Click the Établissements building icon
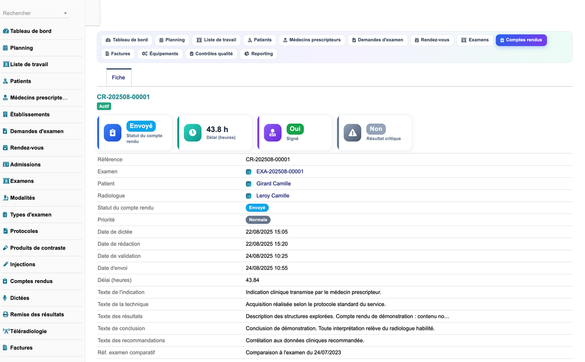585x362 pixels. pyautogui.click(x=5, y=114)
